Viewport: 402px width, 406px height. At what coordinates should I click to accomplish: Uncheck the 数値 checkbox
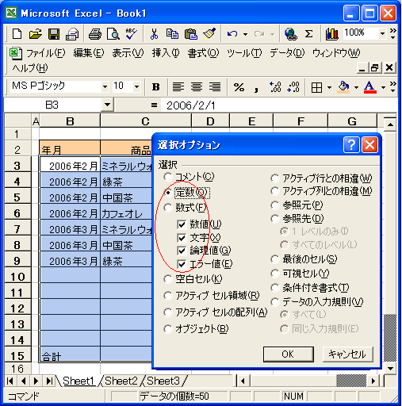point(182,224)
